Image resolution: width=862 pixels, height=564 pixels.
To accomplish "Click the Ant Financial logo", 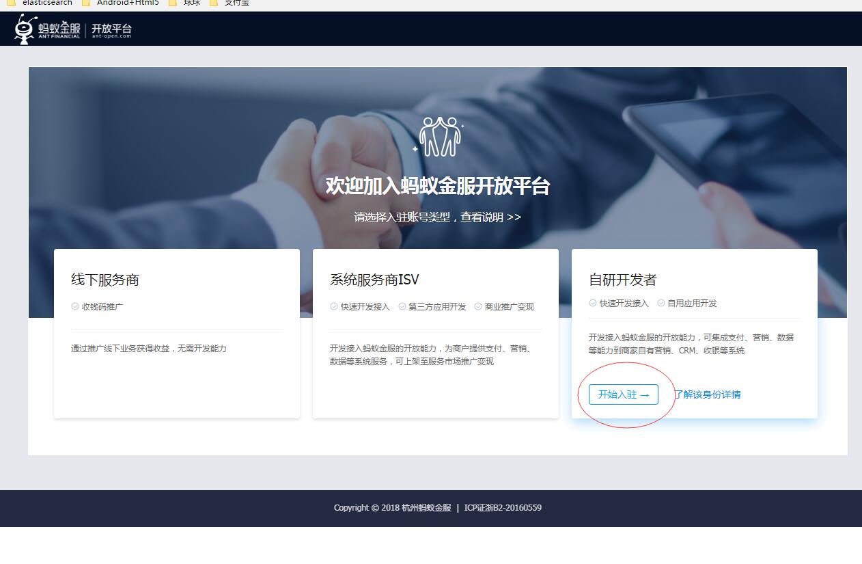I will tap(47, 29).
